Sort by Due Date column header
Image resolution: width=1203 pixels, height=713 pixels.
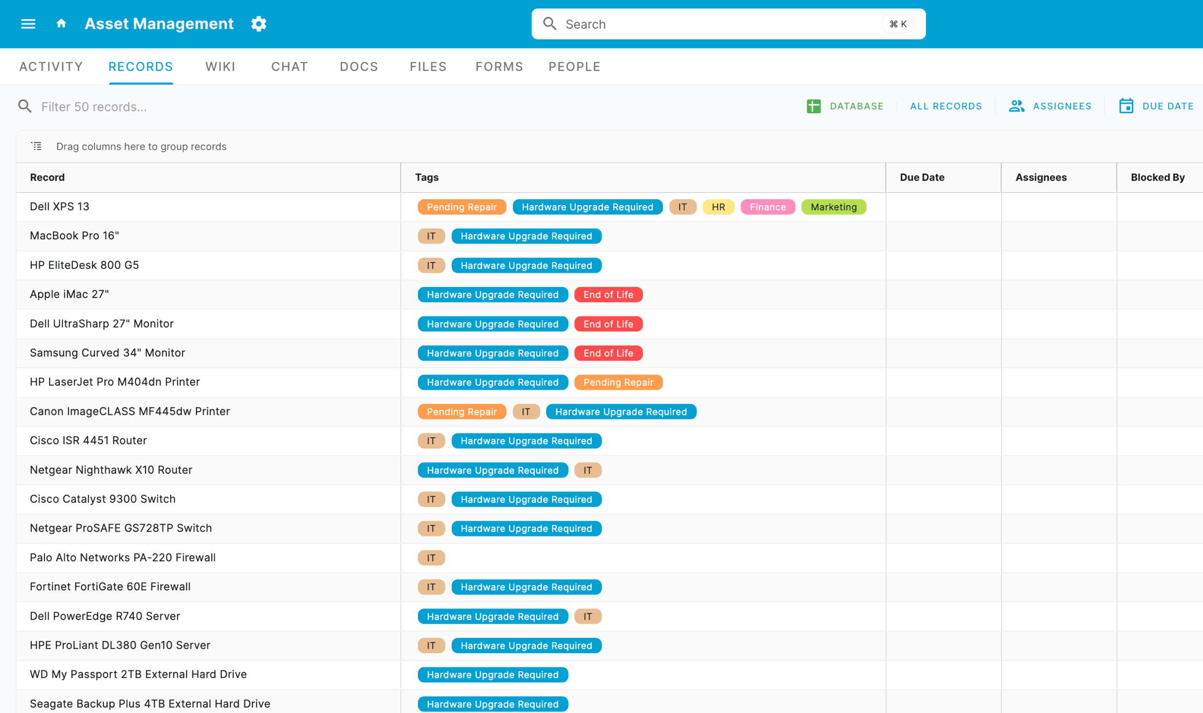pos(943,178)
